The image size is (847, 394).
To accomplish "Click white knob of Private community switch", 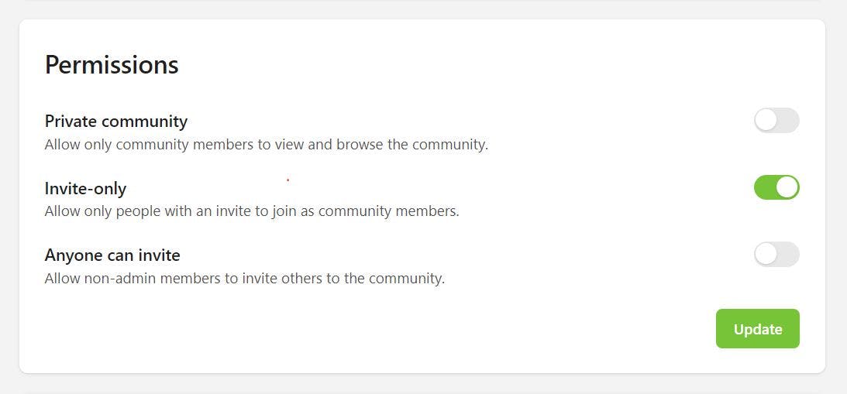I will (766, 121).
